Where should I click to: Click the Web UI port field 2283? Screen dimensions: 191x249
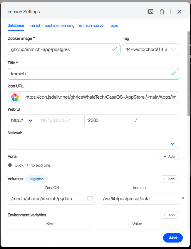(108, 120)
